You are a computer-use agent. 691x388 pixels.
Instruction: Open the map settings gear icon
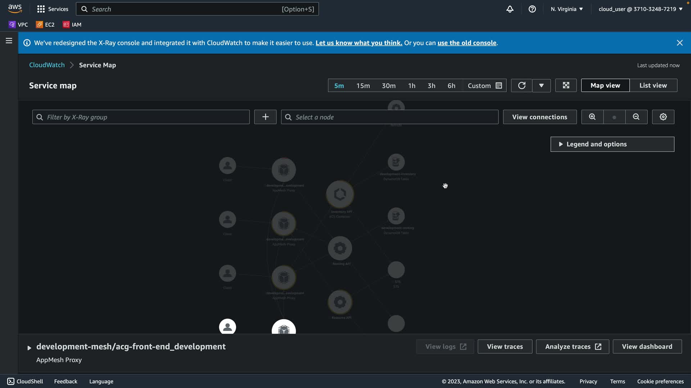(x=663, y=117)
